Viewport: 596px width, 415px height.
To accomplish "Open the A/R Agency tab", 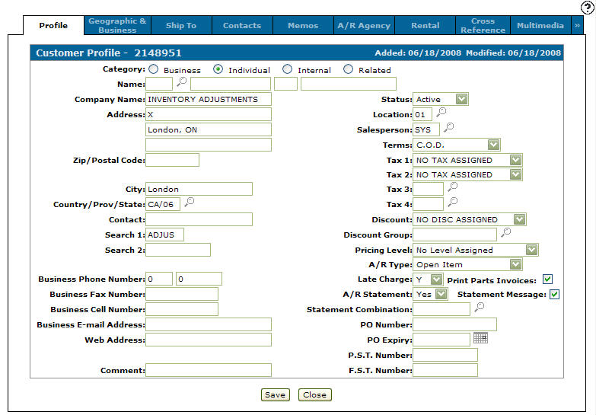I will pos(364,25).
